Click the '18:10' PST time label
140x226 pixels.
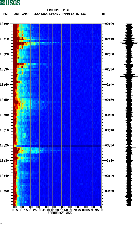pos(4,39)
